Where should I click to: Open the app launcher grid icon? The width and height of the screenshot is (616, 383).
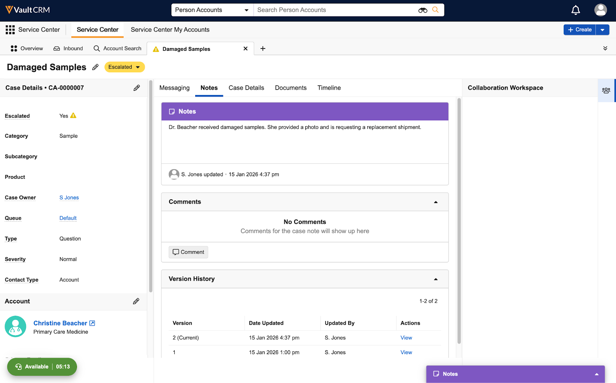10,30
